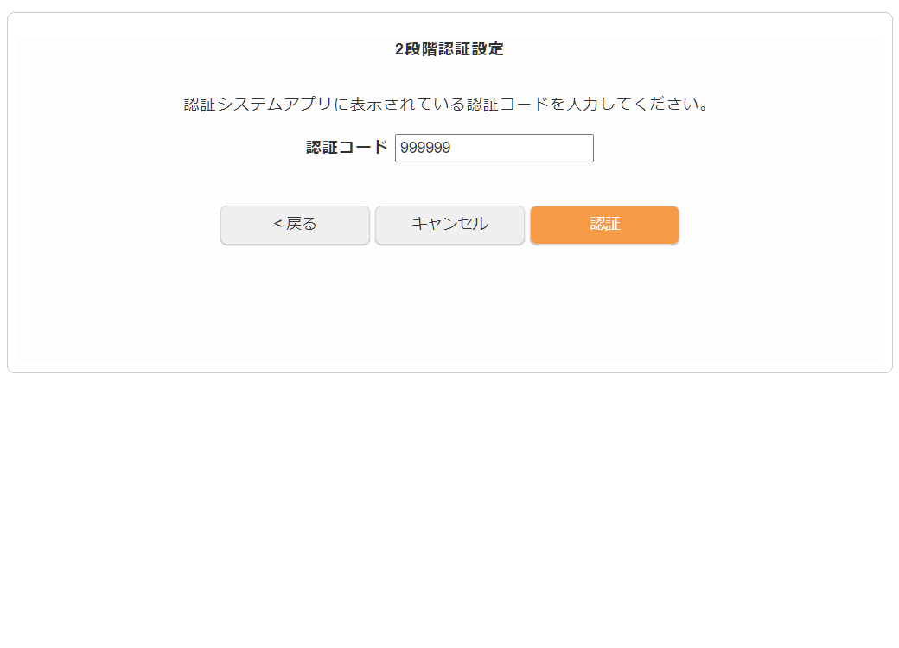Place cursor after 999999 in code field
The width and height of the screenshot is (899, 648).
(453, 148)
